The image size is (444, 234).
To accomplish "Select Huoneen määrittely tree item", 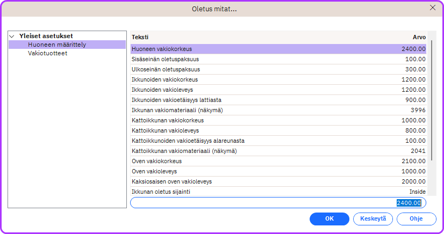I will 67,45.
